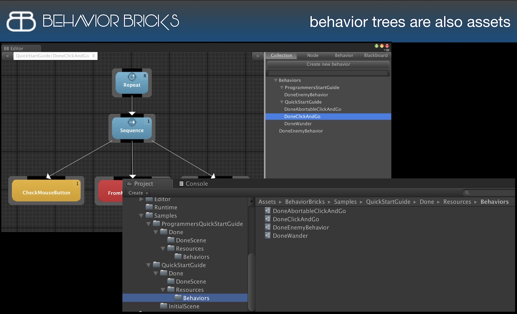Click the Runtime folder icon
Viewport: 517px width, 314px height.
tap(149, 207)
